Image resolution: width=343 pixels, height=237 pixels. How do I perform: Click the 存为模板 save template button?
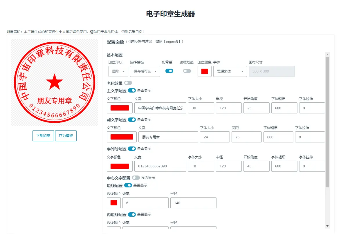66,135
